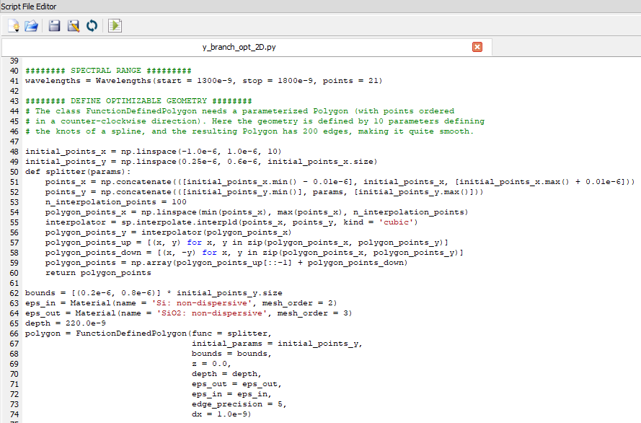Run the script with green arrow
This screenshot has width=641, height=423.
click(115, 26)
